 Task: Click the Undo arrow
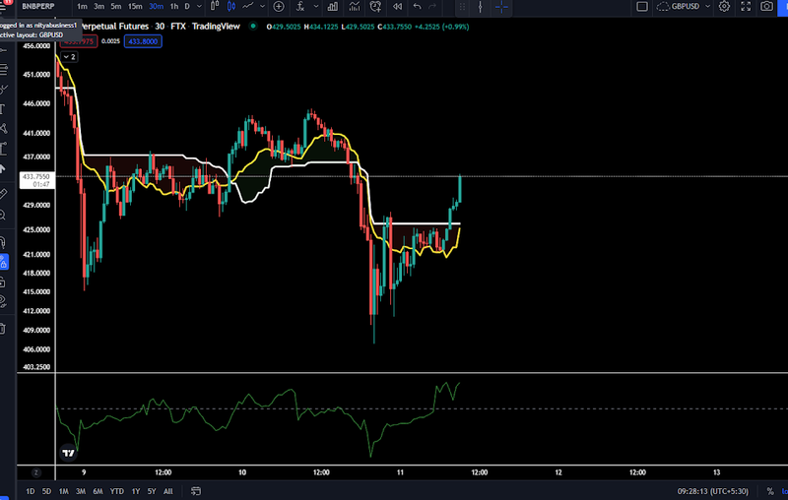418,7
